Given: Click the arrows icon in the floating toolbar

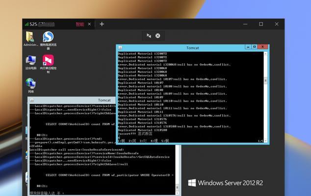Looking at the screenshot, I should 149,36.
